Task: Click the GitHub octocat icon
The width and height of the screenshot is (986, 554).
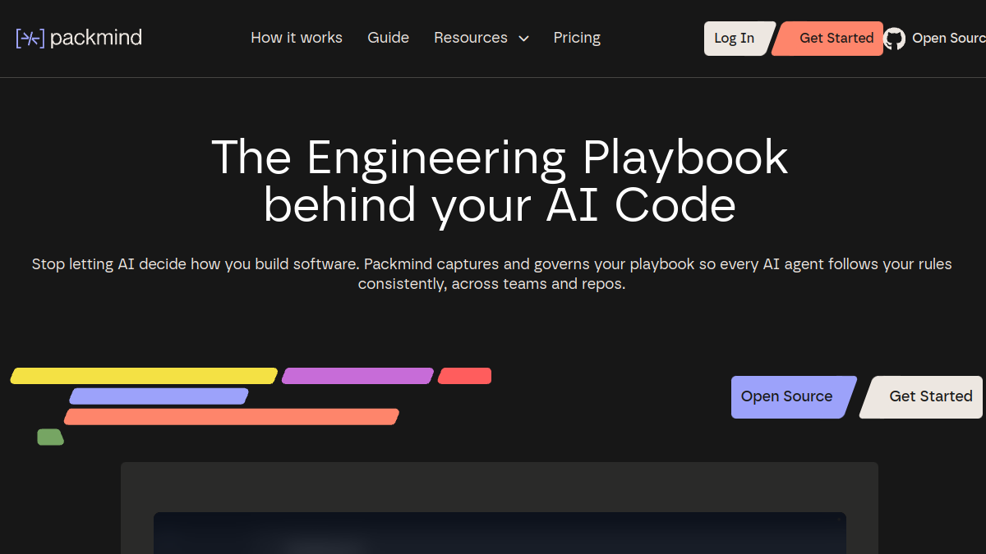Action: coord(894,39)
